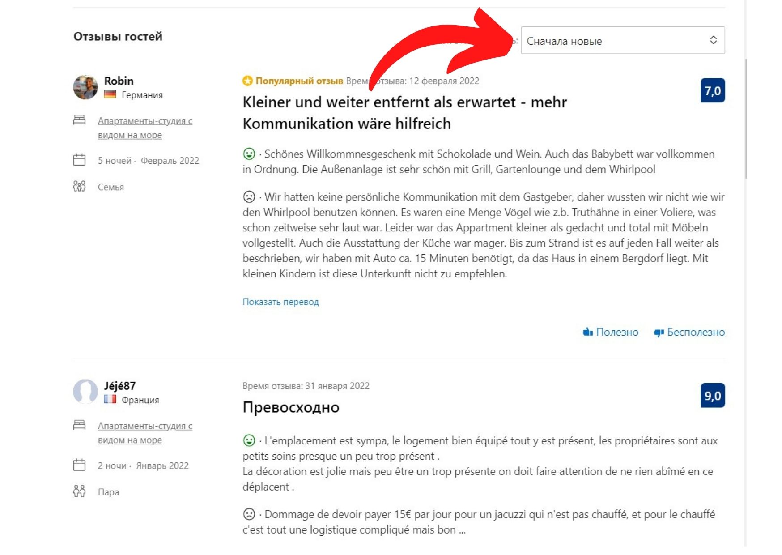Click the couple icon next to "Пара"
This screenshot has height=555, width=782.
point(79,491)
